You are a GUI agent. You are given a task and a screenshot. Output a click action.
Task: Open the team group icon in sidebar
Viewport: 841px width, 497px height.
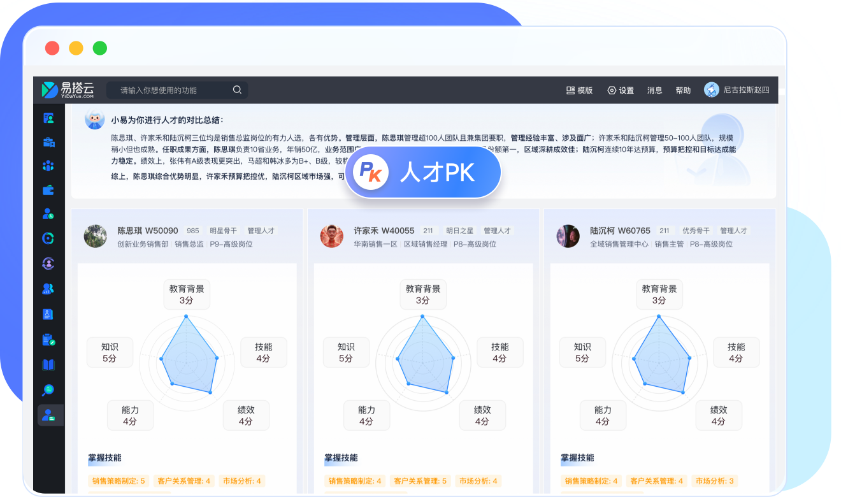click(48, 166)
